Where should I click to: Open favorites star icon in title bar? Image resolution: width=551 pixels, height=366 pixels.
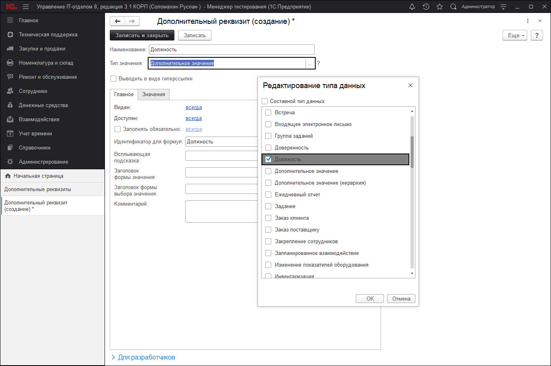click(x=440, y=7)
